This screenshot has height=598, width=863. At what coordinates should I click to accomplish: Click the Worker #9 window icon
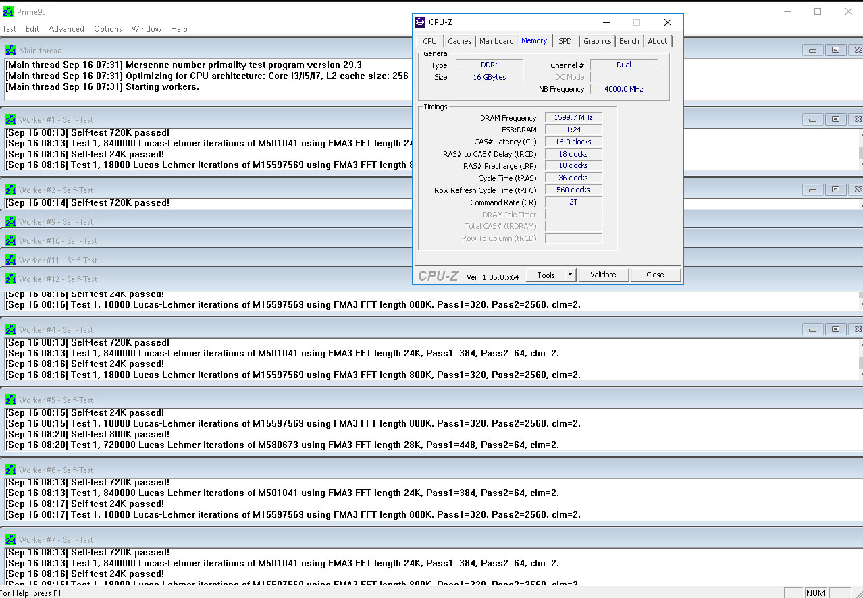pyautogui.click(x=11, y=221)
